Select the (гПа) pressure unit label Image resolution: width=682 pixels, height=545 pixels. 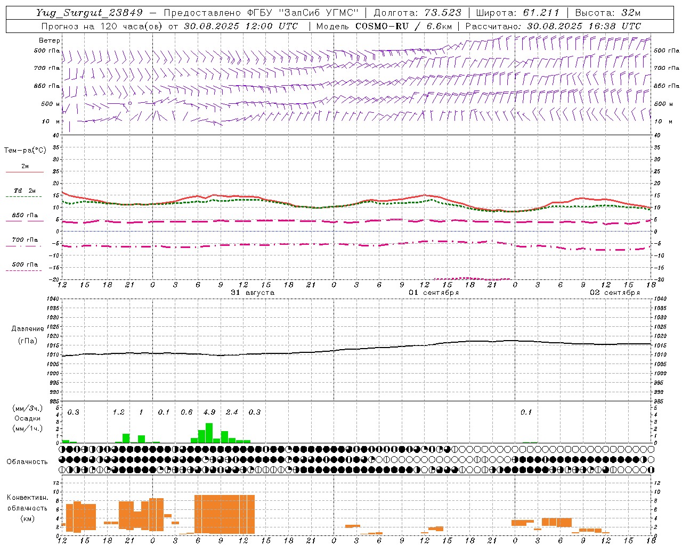[x=28, y=341]
